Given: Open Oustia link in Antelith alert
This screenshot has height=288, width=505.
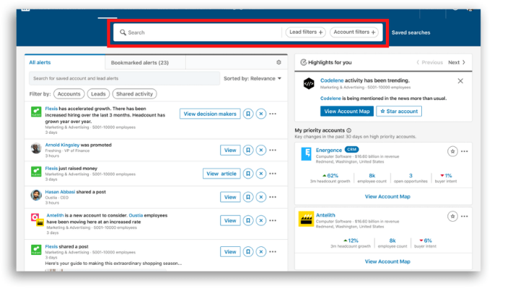Looking at the screenshot, I should (136, 215).
